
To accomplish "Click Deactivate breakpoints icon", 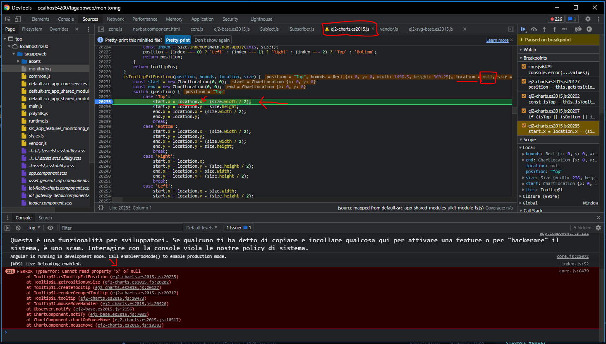I will point(578,29).
